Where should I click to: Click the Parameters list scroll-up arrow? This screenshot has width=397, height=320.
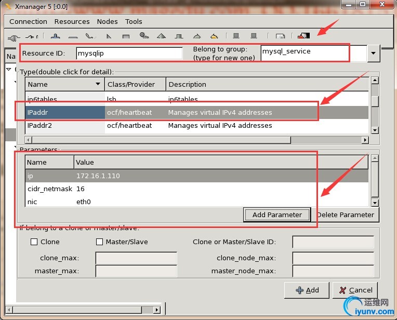click(x=375, y=158)
